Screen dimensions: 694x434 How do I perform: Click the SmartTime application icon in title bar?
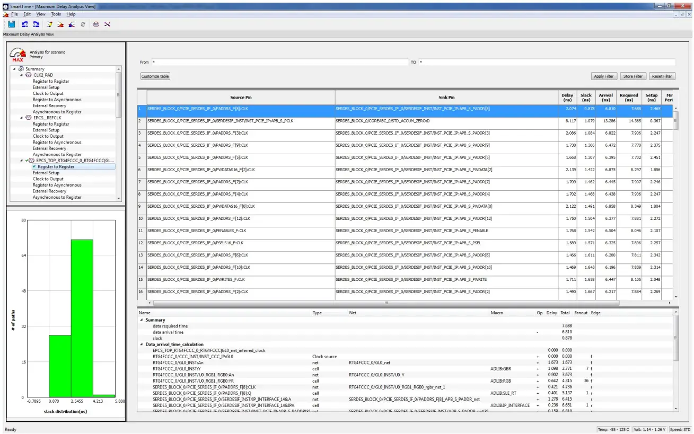[5, 6]
